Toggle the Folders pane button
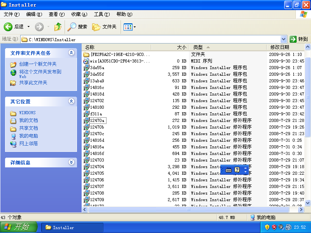This screenshot has height=233, width=311. (x=104, y=27)
